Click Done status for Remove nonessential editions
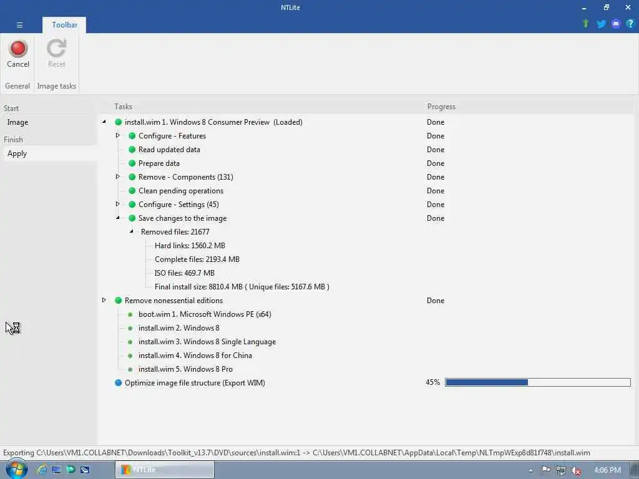639x479 pixels. [x=435, y=301]
